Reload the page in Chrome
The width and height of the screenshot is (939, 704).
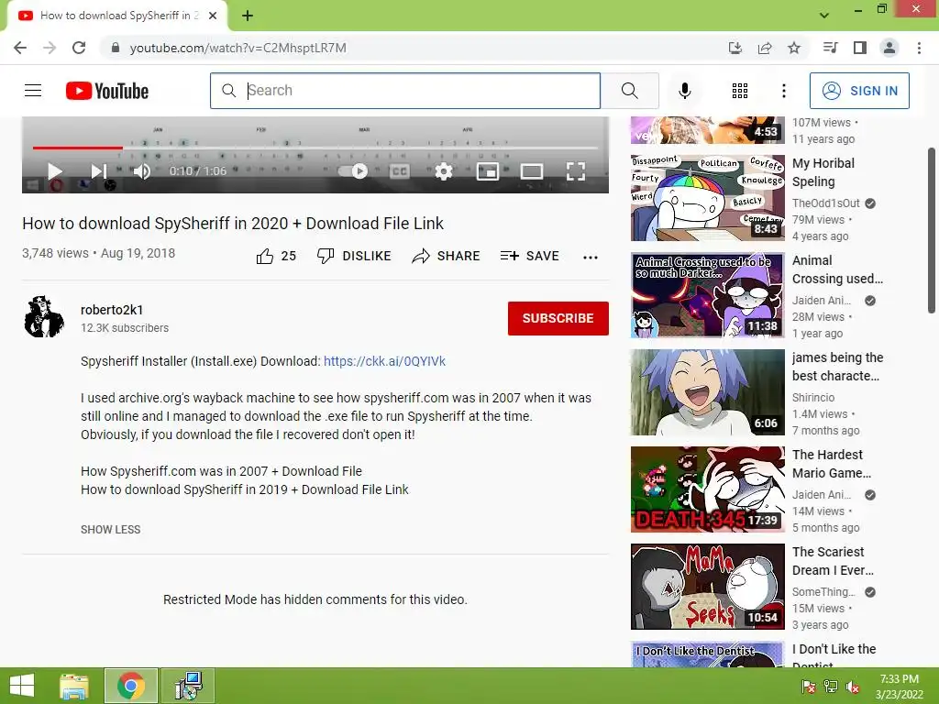79,48
